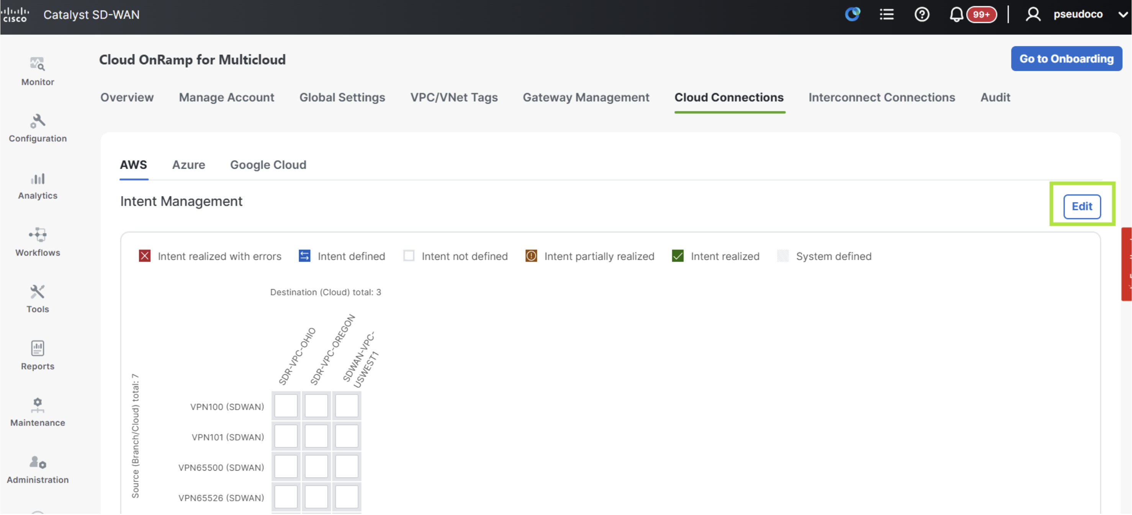
Task: Click the green Intent realized legend icon
Action: [x=677, y=256]
